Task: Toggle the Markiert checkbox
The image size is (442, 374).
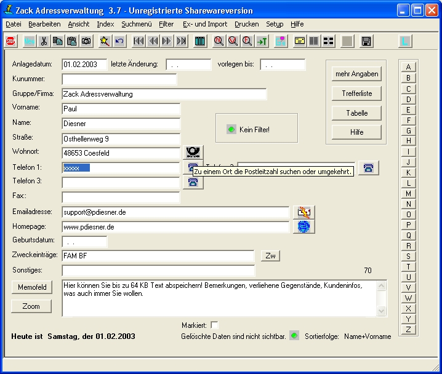Action: click(x=214, y=325)
